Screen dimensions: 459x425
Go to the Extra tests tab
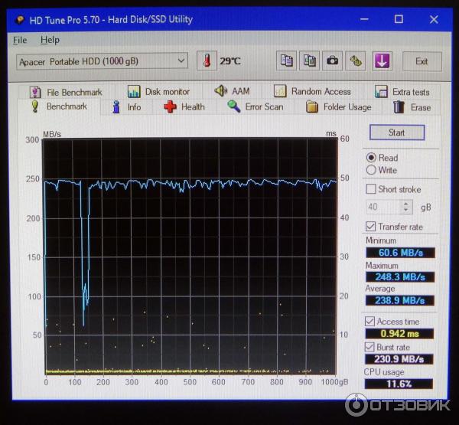[402, 92]
